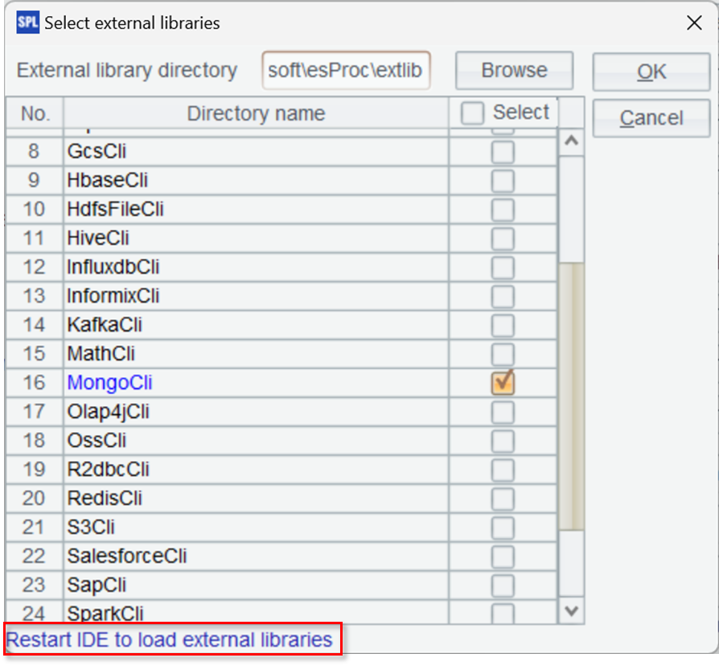Click row number 16 cell

pyautogui.click(x=35, y=383)
